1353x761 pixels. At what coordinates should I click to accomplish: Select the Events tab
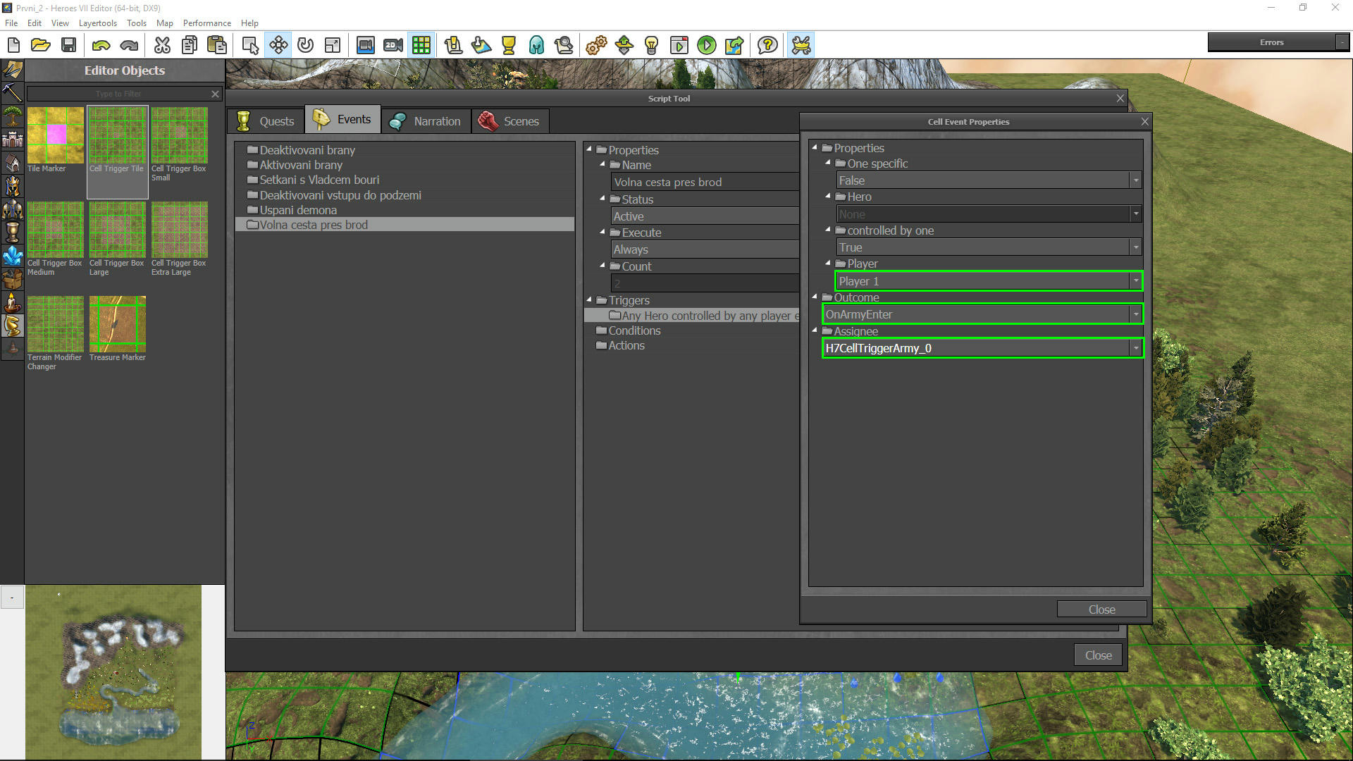[x=342, y=120]
